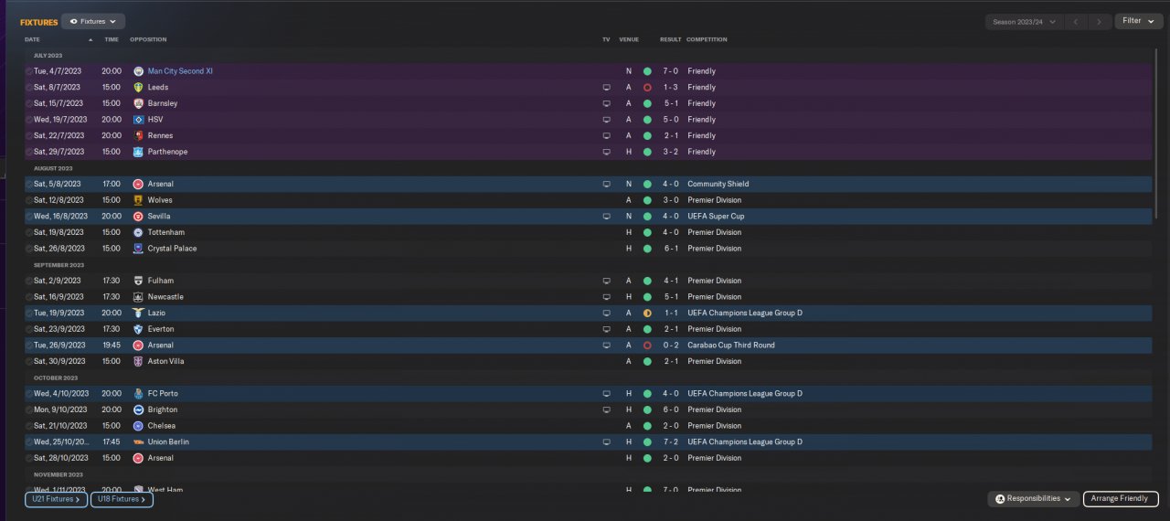This screenshot has width=1170, height=521.
Task: Click the TV icon on the Sevilla row
Action: [x=605, y=217]
